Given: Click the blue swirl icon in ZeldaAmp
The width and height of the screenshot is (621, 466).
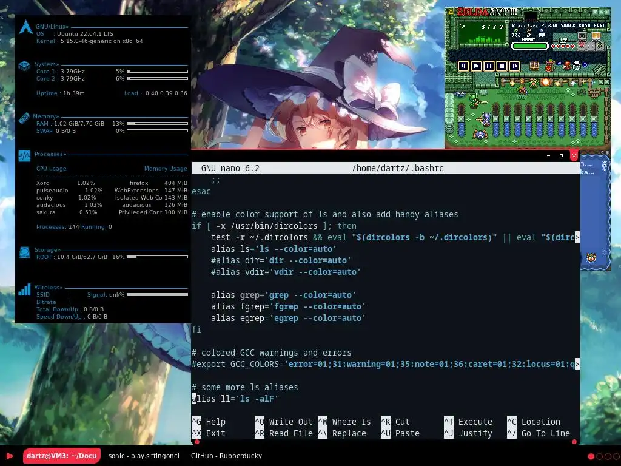Looking at the screenshot, I should click(x=585, y=64).
